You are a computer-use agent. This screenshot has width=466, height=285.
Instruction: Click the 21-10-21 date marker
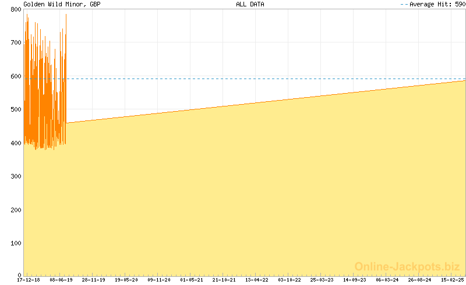[x=224, y=280]
